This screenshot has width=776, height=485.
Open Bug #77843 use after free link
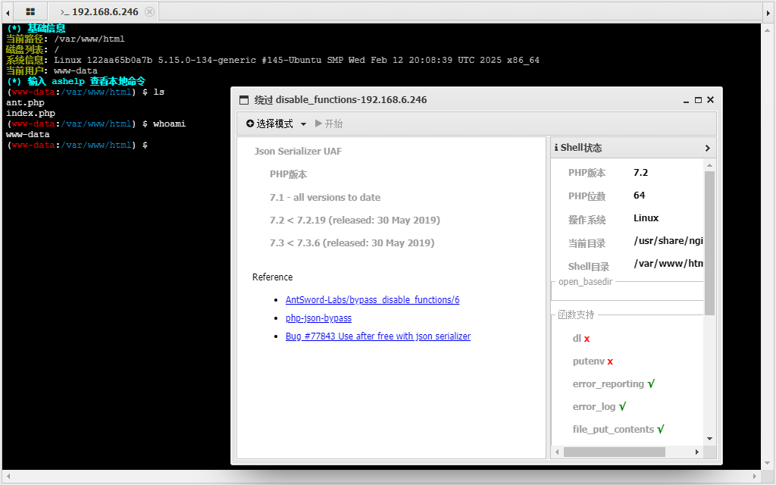tap(377, 336)
